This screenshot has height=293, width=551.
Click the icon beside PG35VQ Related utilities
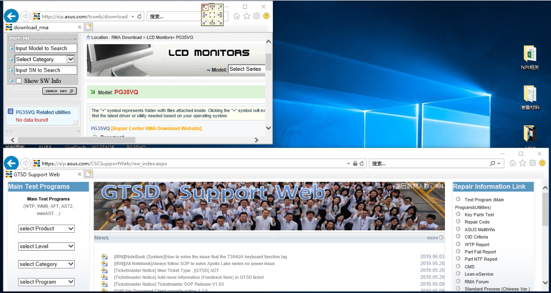[11, 112]
